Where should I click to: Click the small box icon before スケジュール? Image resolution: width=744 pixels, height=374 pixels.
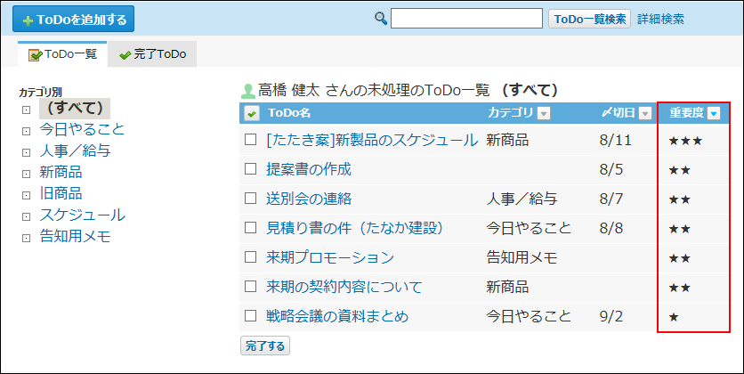[x=26, y=217]
